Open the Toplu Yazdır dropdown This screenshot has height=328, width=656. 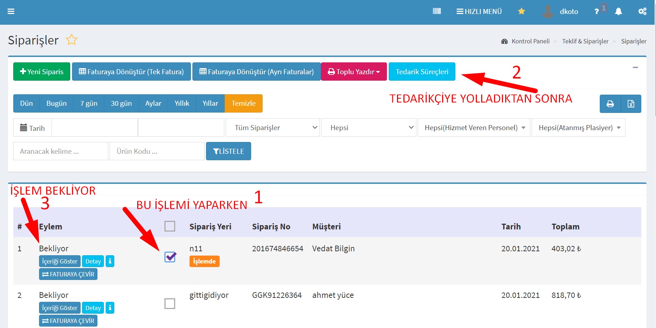354,72
